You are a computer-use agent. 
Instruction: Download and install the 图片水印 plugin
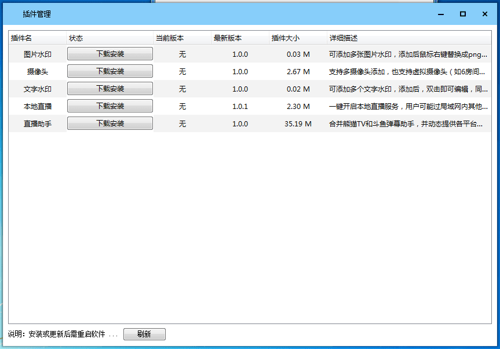coord(110,53)
